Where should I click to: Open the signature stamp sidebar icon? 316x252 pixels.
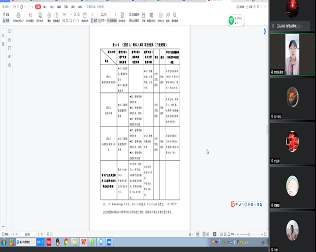pos(10,64)
